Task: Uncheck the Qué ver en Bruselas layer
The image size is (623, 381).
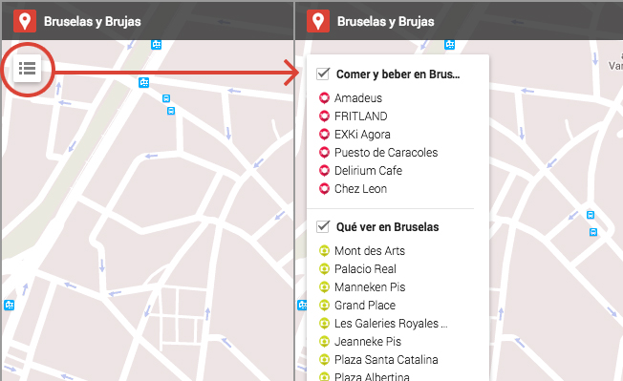Action: (x=323, y=226)
